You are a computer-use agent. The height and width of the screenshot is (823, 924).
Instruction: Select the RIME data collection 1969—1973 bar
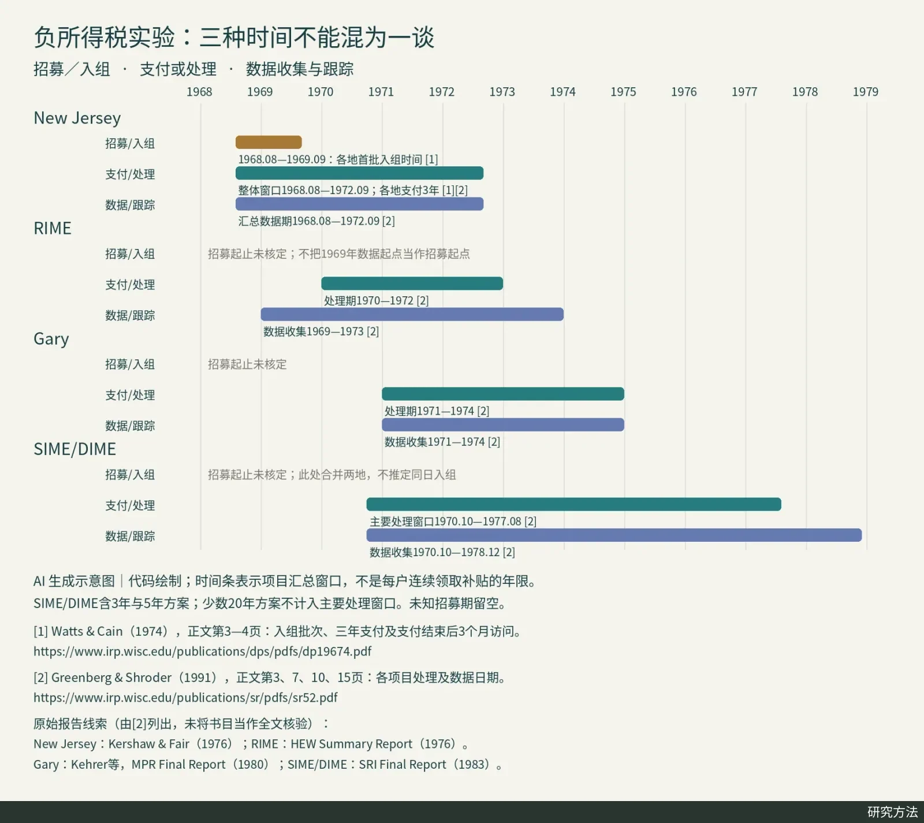[412, 314]
